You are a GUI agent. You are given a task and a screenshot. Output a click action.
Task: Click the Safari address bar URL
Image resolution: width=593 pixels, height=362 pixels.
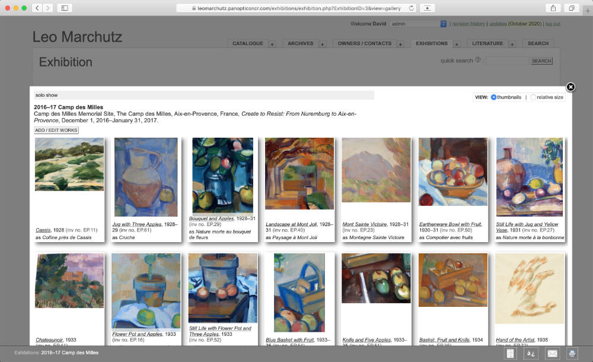click(x=299, y=8)
